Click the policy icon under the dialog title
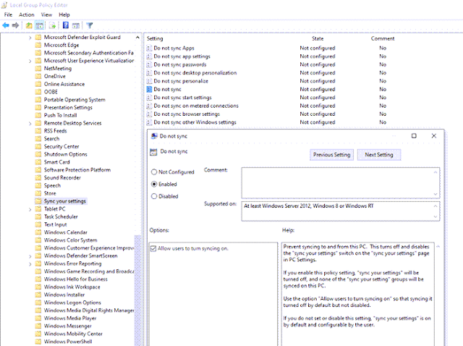 point(153,152)
